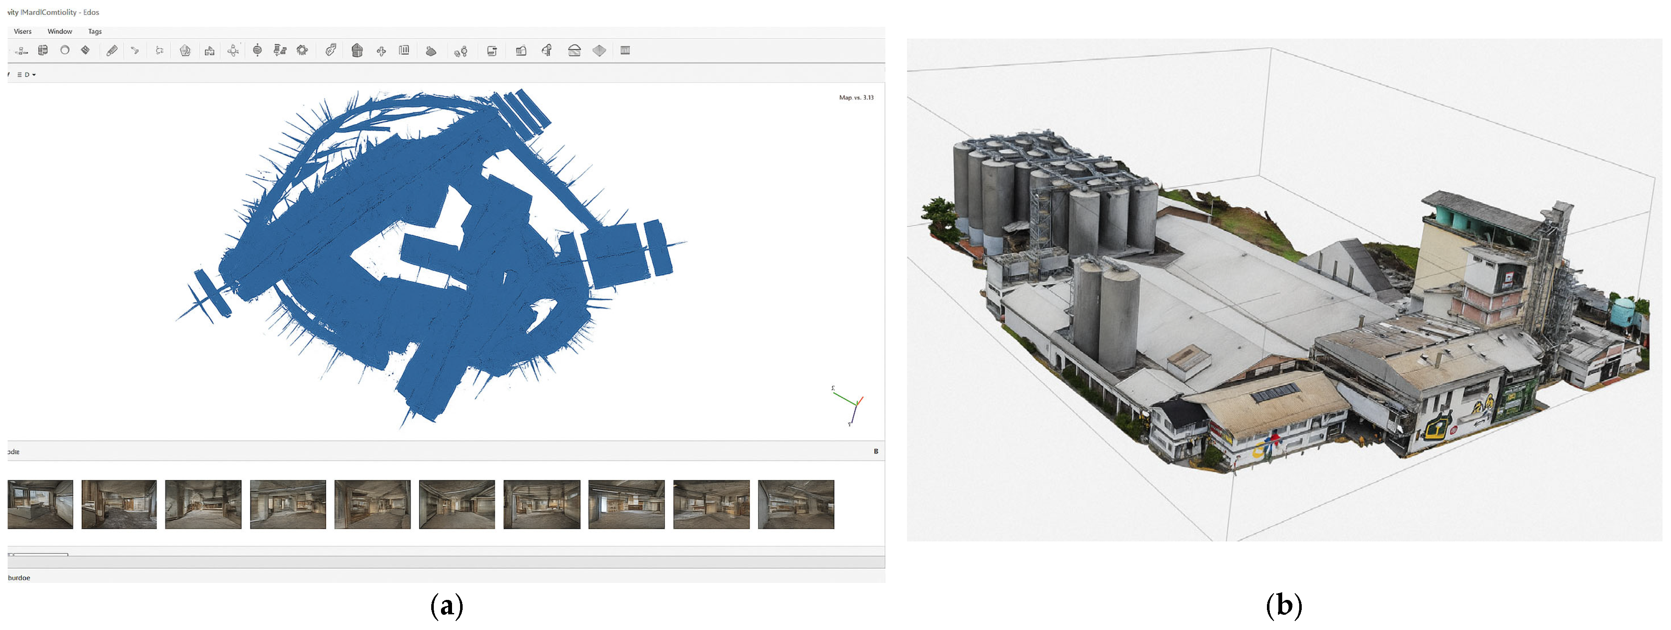The height and width of the screenshot is (630, 1671).
Task: Click the horizontal scrollbar below the thumbnails
Action: point(39,555)
